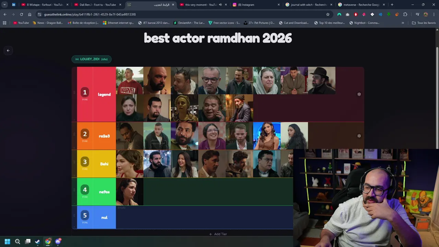This screenshot has width=439, height=247.
Task: Open the 'News - Dragon Ball' bookmark
Action: pyautogui.click(x=48, y=23)
